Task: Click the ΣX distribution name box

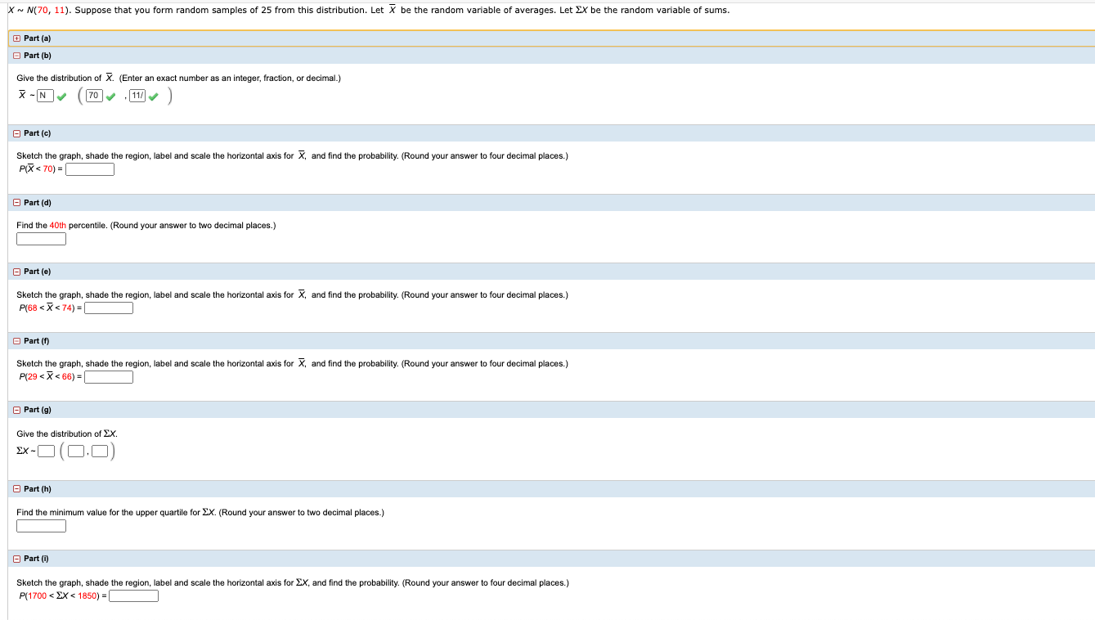Action: (46, 451)
